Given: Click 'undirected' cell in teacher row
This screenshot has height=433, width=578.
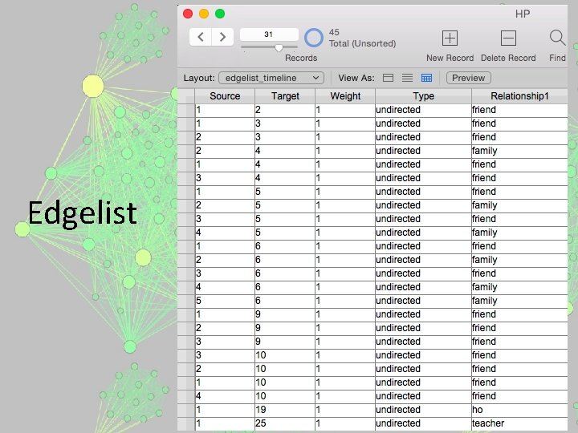Looking at the screenshot, I should pyautogui.click(x=423, y=423).
